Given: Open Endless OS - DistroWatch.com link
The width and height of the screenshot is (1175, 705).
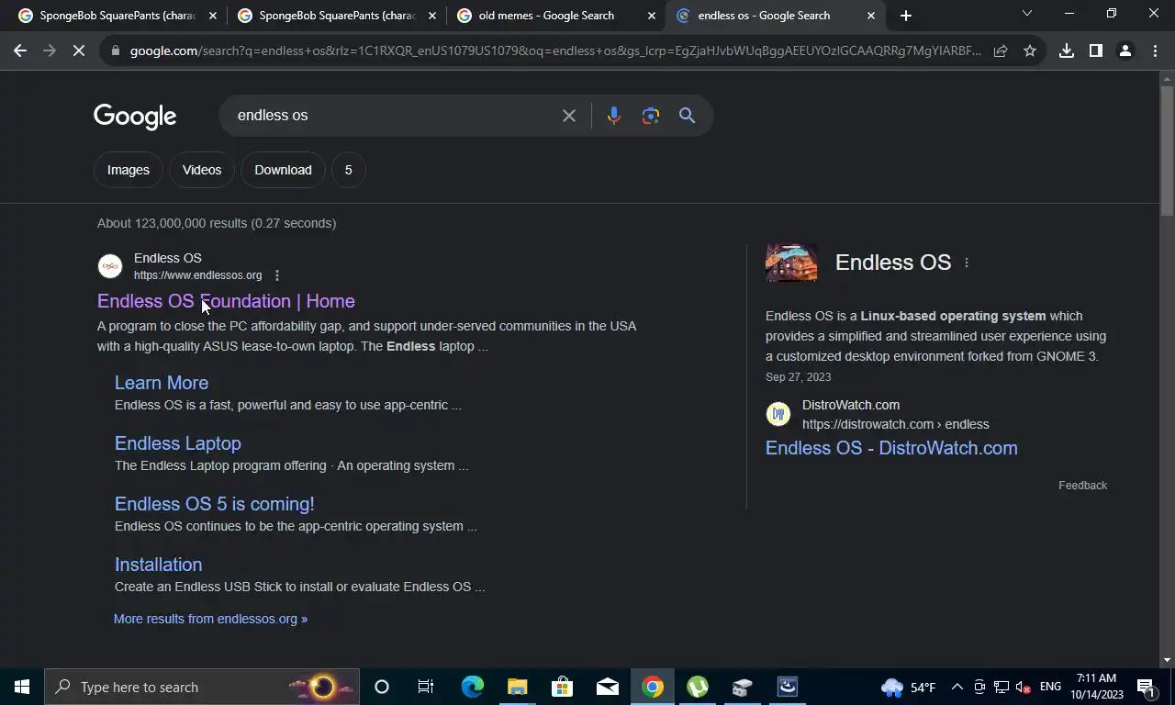Looking at the screenshot, I should click(x=891, y=448).
